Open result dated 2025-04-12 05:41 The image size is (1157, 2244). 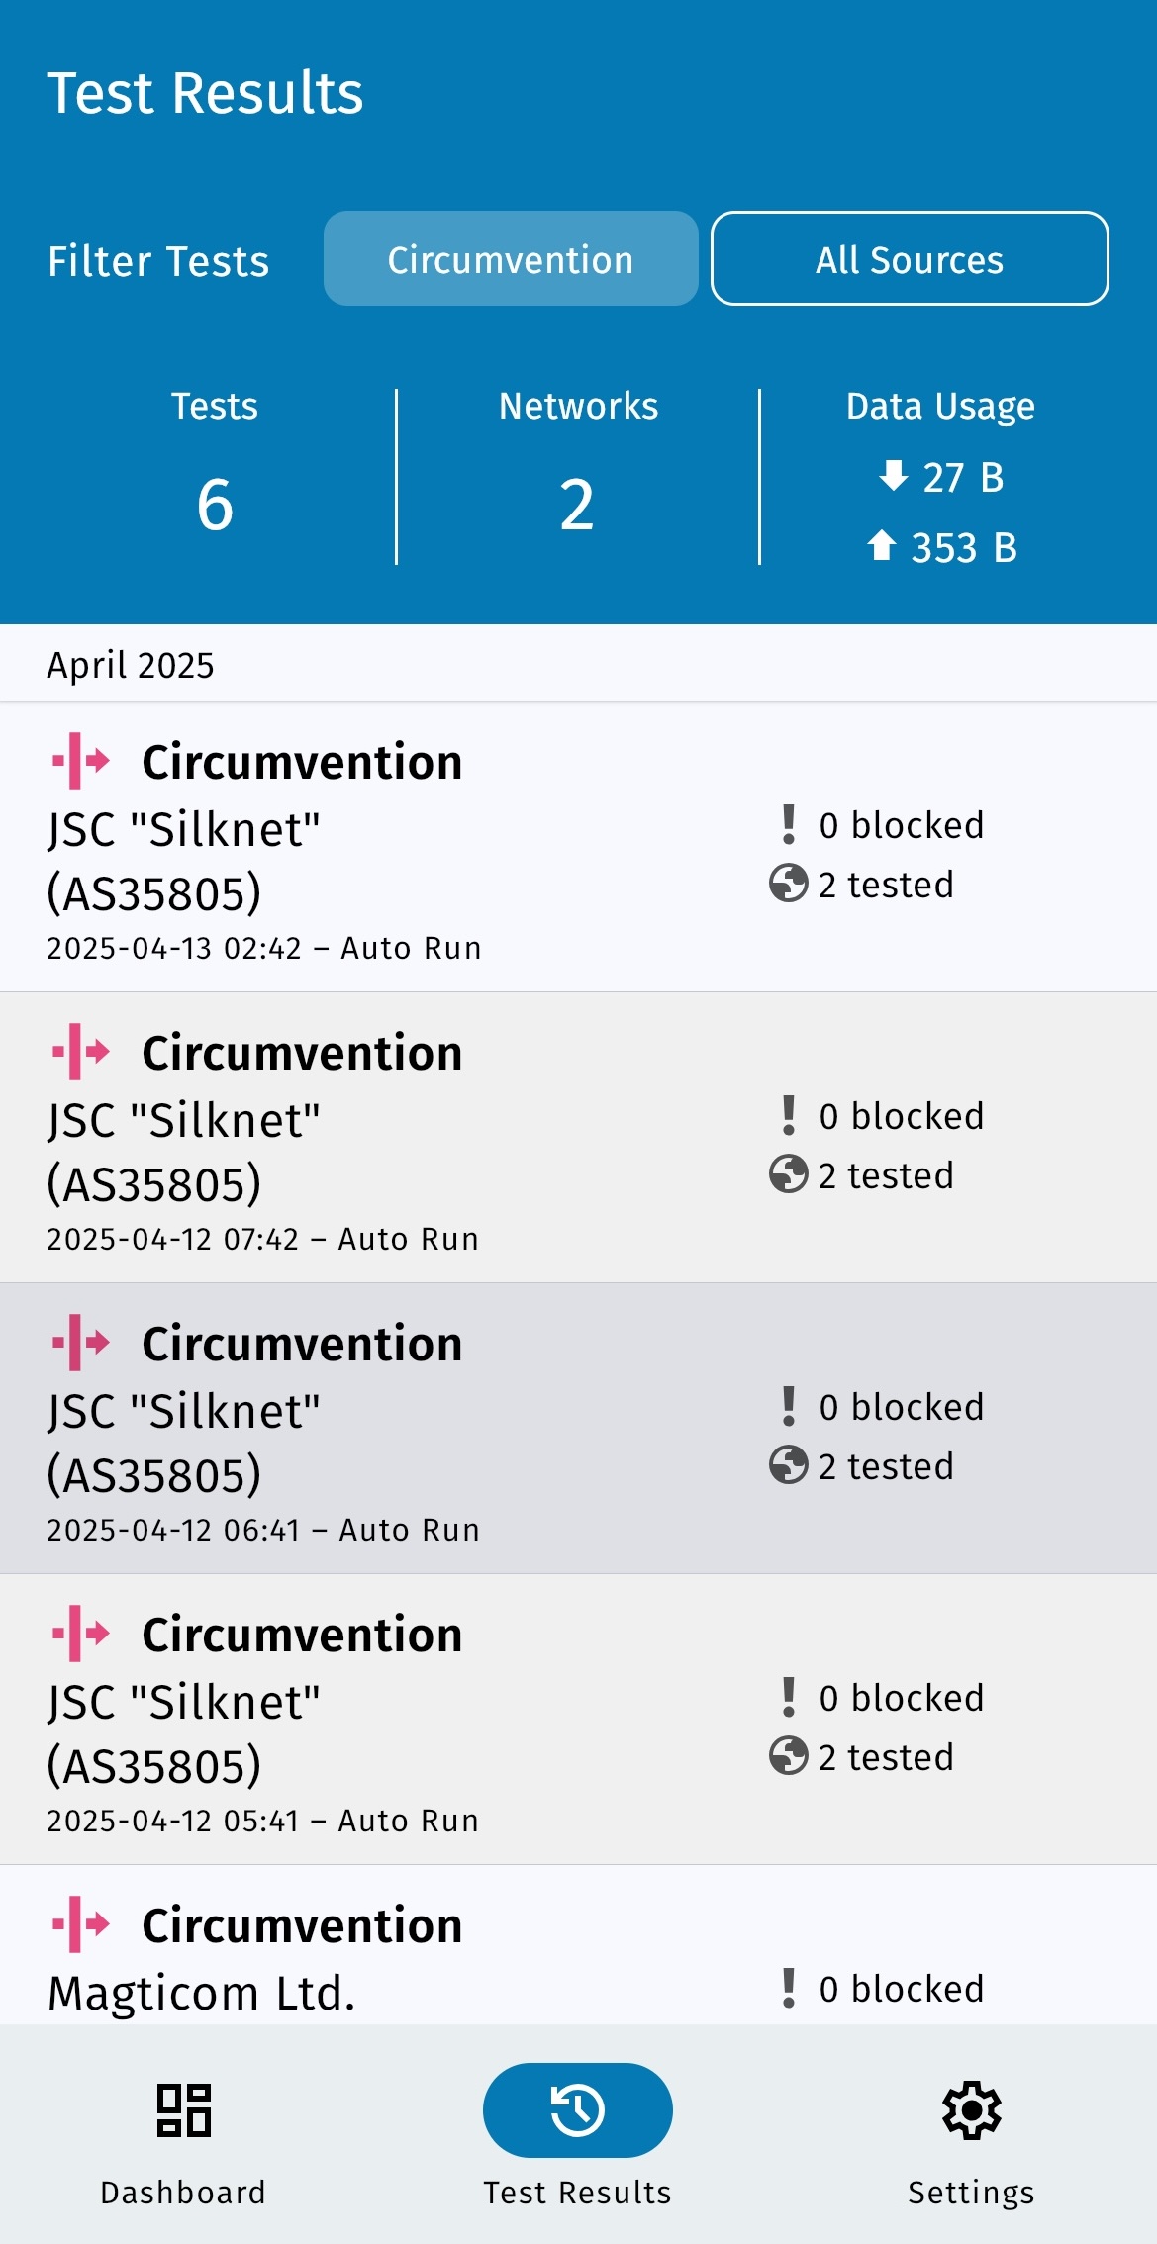pyautogui.click(x=396, y=1722)
